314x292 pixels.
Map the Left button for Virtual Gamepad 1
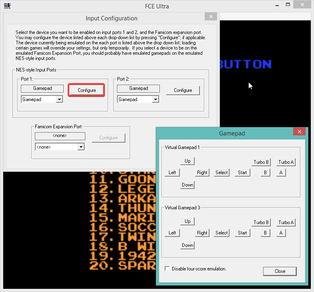point(172,173)
